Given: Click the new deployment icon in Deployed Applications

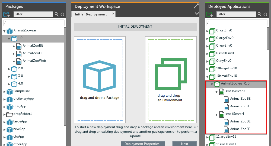Looking at the screenshot, I should [x=209, y=14].
